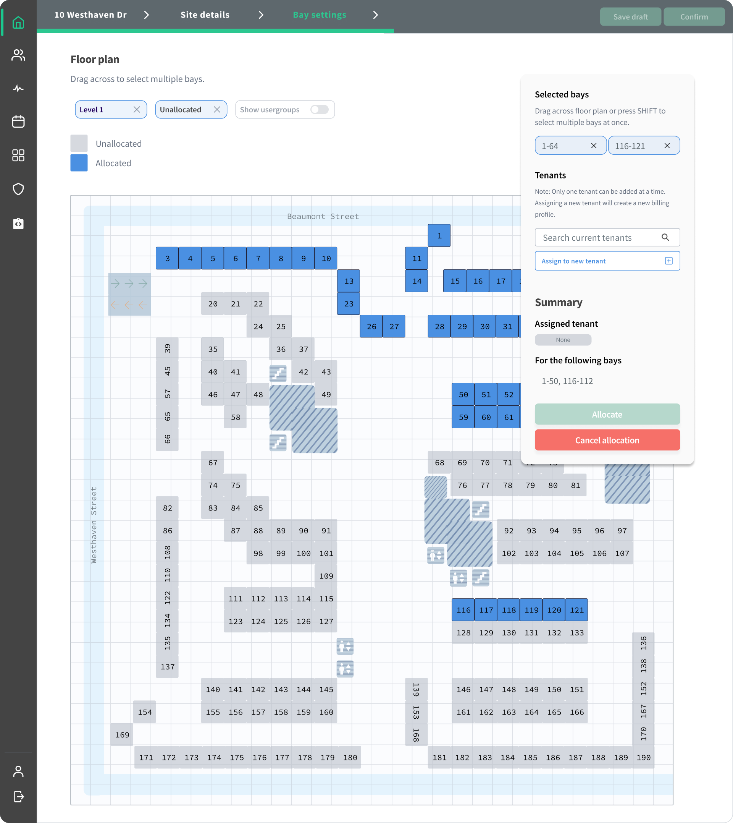This screenshot has width=733, height=823.
Task: Open the grid apps icon
Action: (18, 155)
